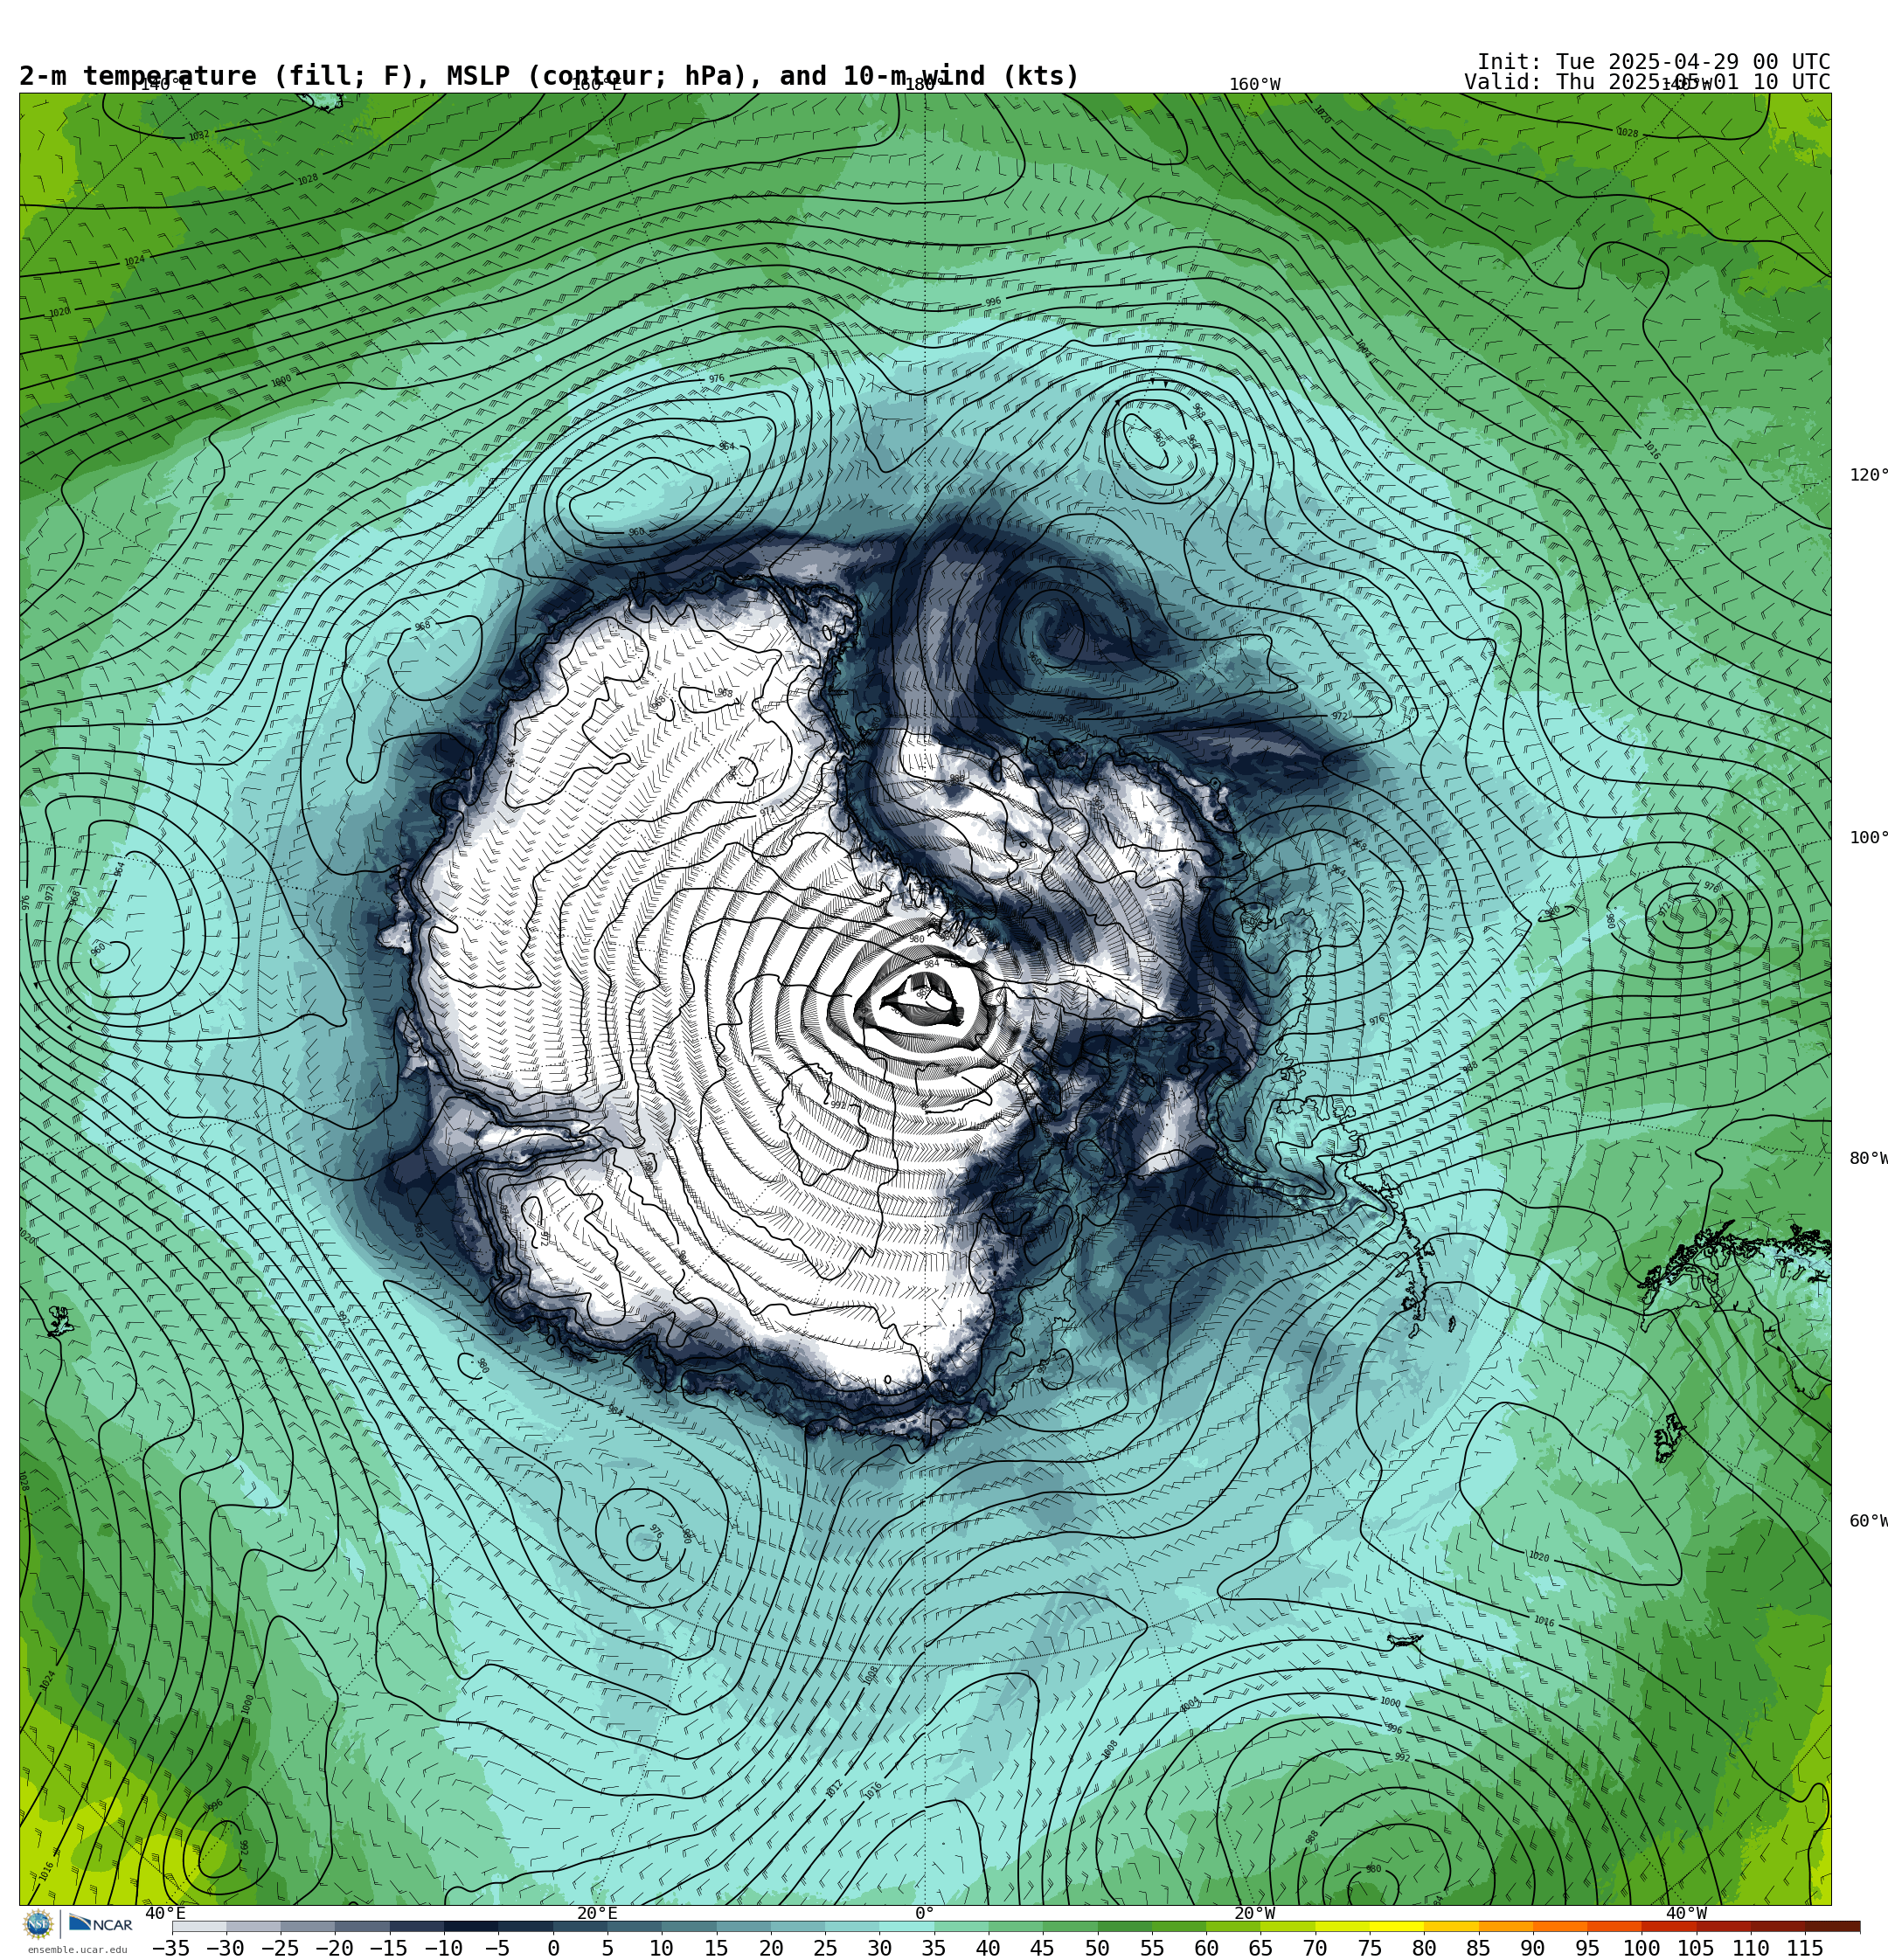Pick the darkest navy -10 to -5 swatch
Screen dimensions: 1888x1960
(x=470, y=1926)
